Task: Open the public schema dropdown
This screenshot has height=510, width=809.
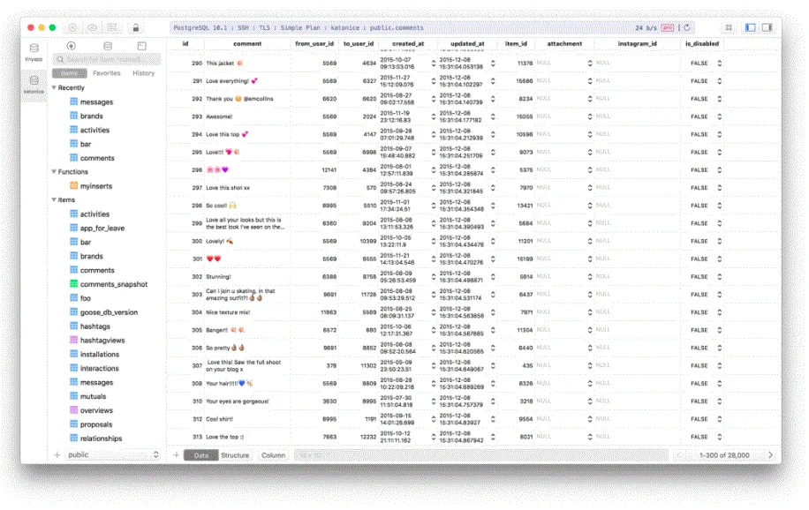Action: tap(113, 454)
